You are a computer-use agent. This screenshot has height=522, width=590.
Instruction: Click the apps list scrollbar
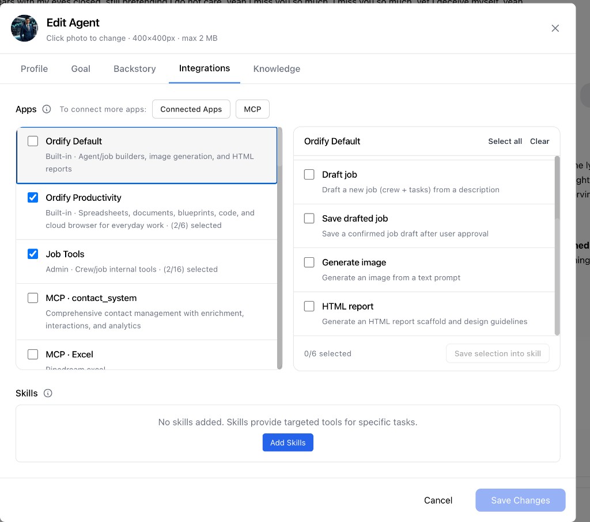pyautogui.click(x=279, y=248)
